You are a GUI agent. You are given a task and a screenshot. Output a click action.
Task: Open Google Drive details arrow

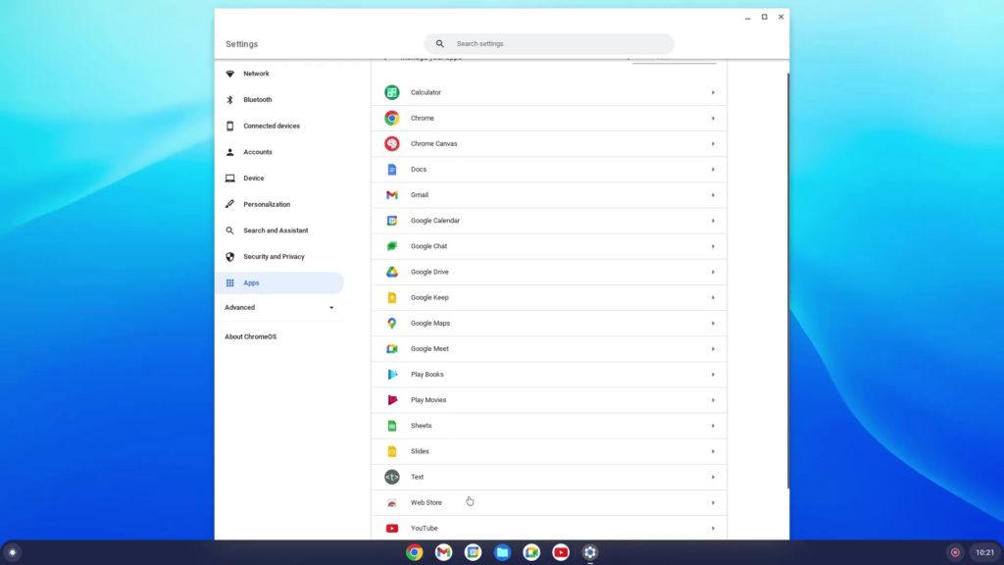713,272
